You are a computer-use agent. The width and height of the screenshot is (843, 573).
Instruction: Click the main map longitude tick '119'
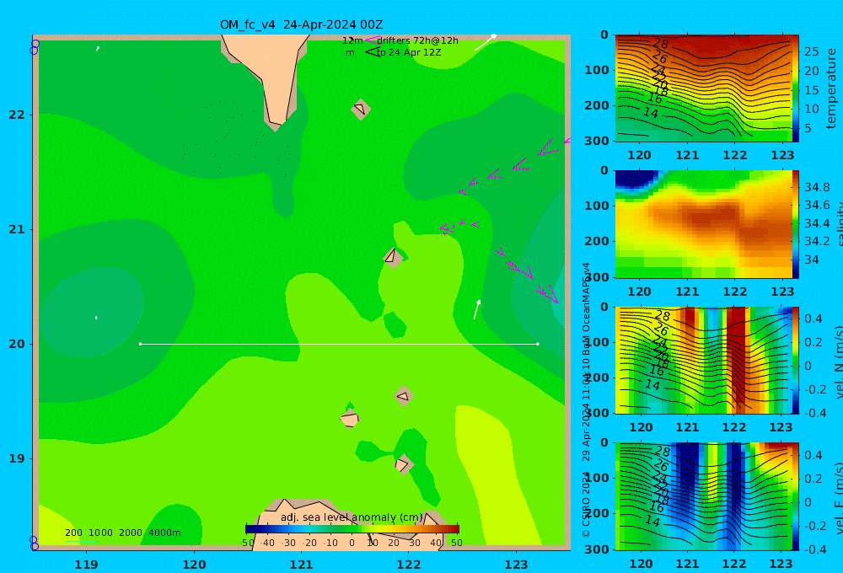click(x=87, y=565)
